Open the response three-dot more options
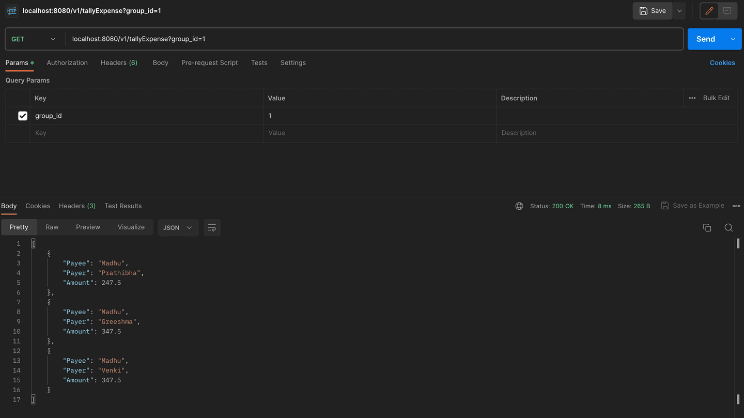This screenshot has width=744, height=418. (736, 206)
